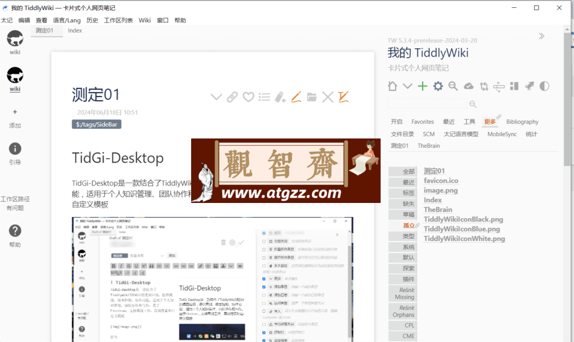574x342 pixels.
Task: Click the 工作区路径有问题 sidebar label
Action: pos(15,203)
